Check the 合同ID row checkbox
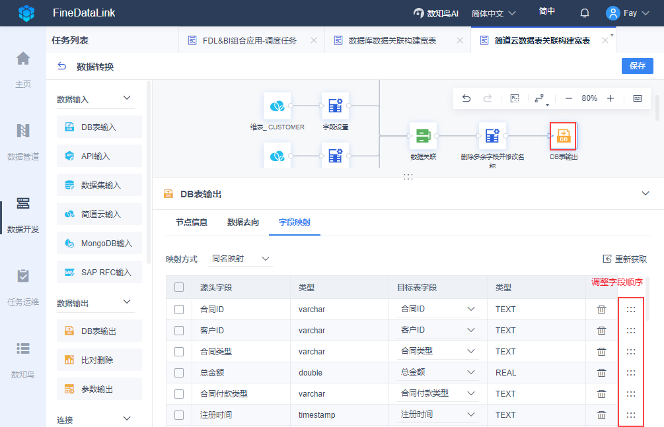Image resolution: width=664 pixels, height=427 pixels. point(179,309)
